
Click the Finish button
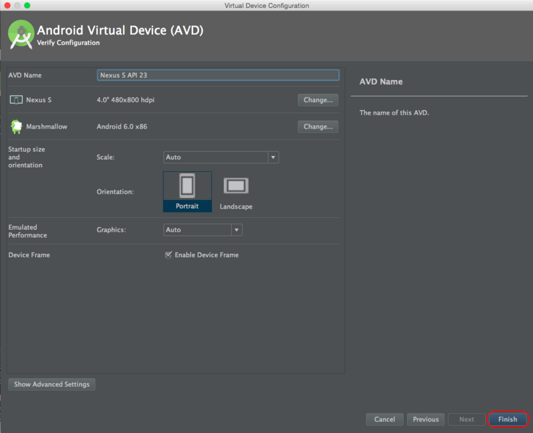(508, 420)
